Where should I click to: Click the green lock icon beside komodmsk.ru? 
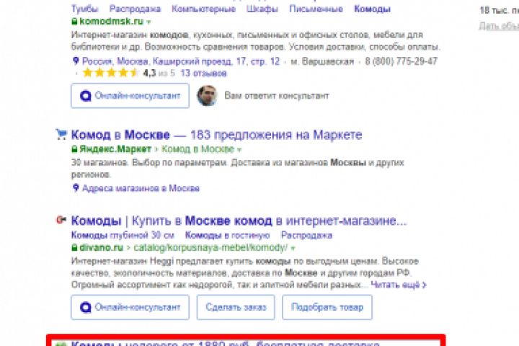74,22
